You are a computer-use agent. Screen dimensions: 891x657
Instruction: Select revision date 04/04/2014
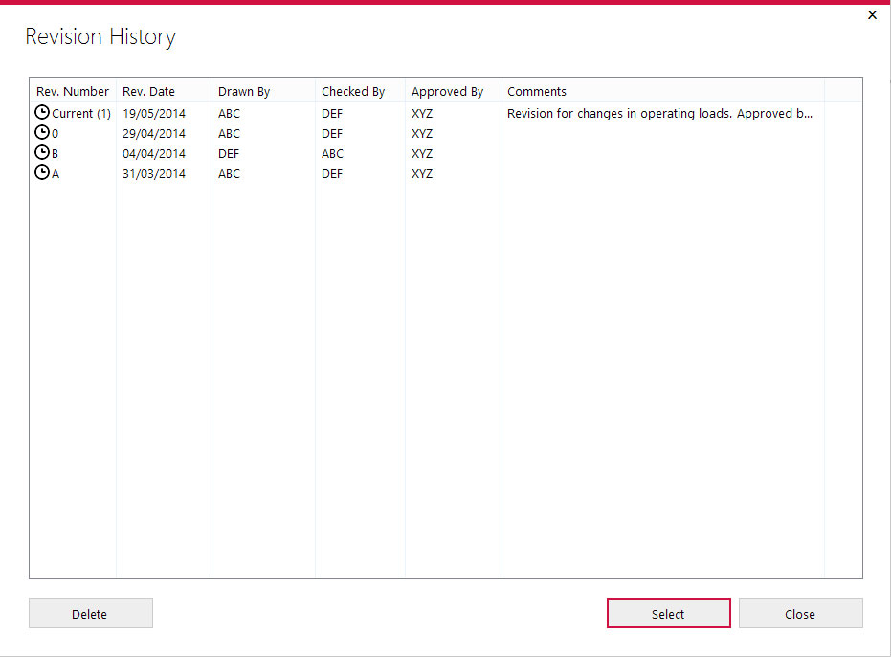154,154
